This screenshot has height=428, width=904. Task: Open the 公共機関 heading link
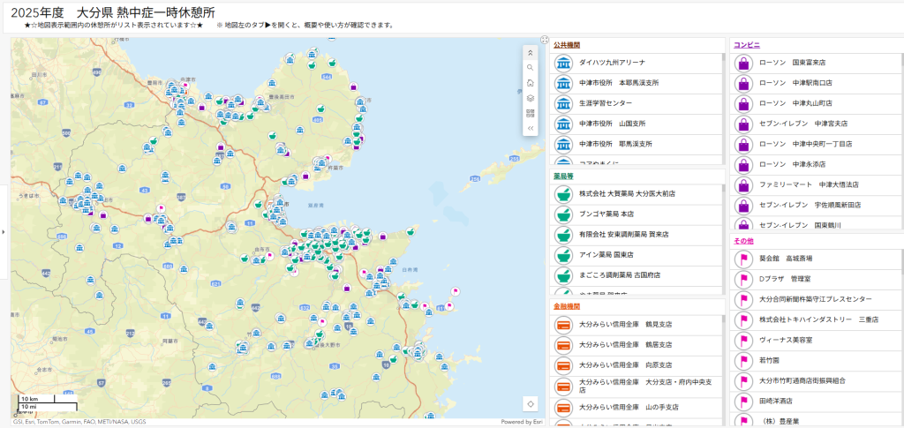coord(567,44)
